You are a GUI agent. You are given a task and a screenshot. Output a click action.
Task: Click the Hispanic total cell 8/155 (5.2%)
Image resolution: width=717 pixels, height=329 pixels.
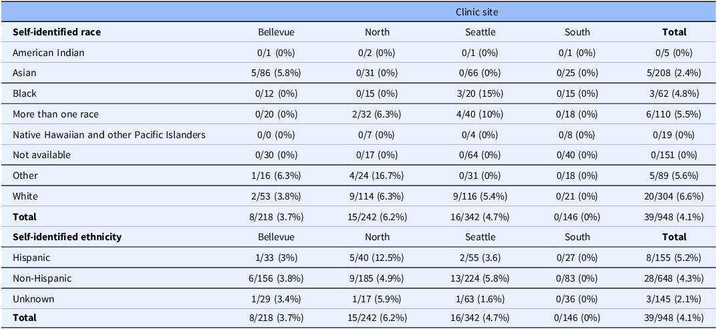[674, 257]
